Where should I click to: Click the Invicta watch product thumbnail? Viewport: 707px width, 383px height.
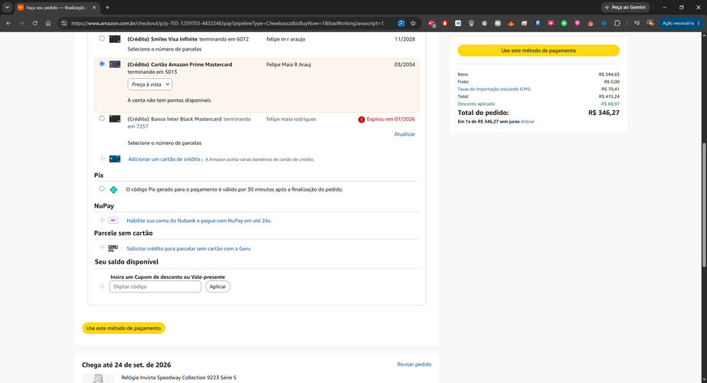98,378
